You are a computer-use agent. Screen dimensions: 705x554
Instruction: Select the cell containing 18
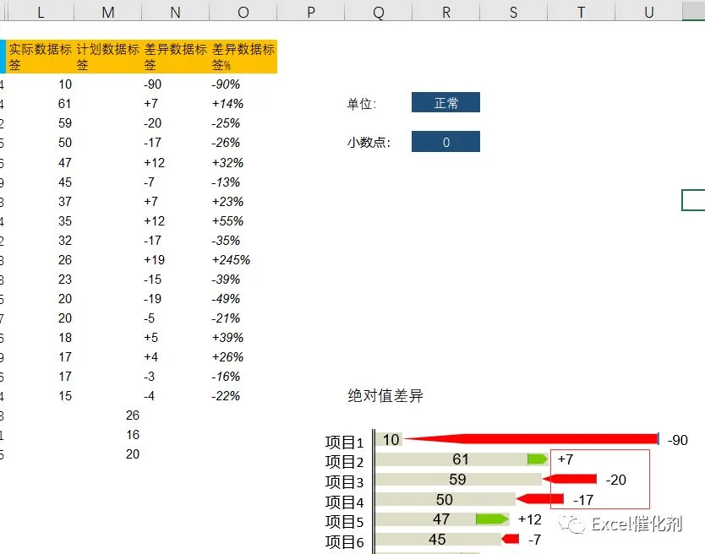(41, 338)
